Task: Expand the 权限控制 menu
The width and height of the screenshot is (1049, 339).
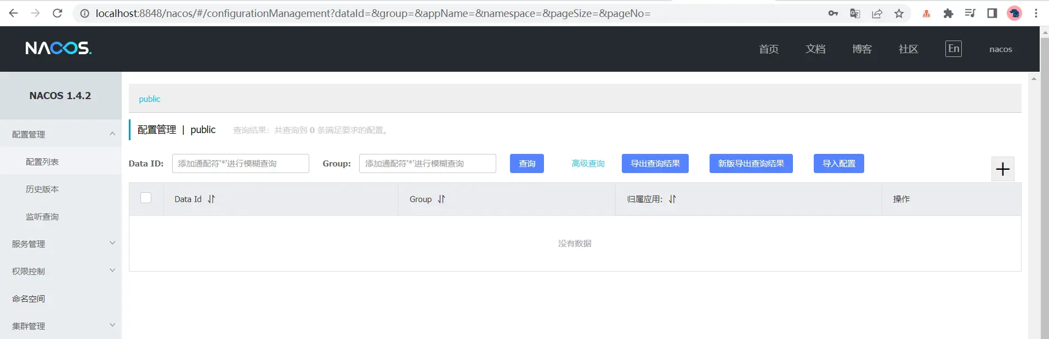Action: tap(60, 271)
